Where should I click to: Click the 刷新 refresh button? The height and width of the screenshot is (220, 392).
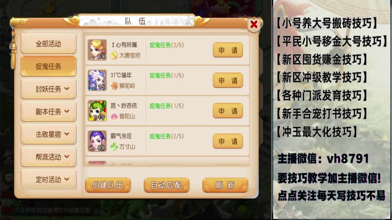tap(225, 185)
